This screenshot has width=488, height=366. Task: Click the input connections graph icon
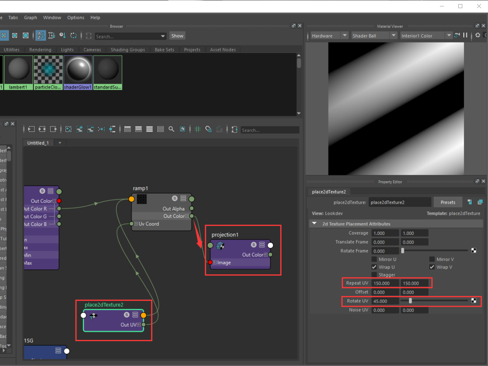tap(31, 129)
